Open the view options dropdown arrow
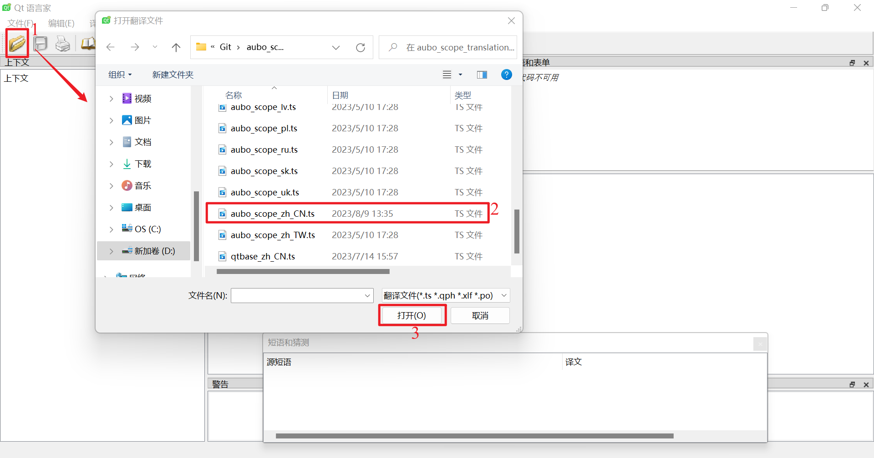Image resolution: width=874 pixels, height=458 pixels. tap(460, 75)
